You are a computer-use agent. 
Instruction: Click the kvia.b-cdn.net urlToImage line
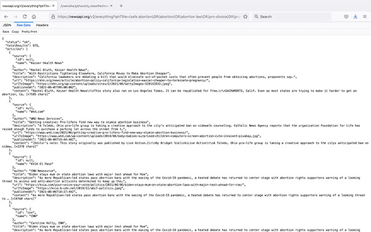point(68,188)
